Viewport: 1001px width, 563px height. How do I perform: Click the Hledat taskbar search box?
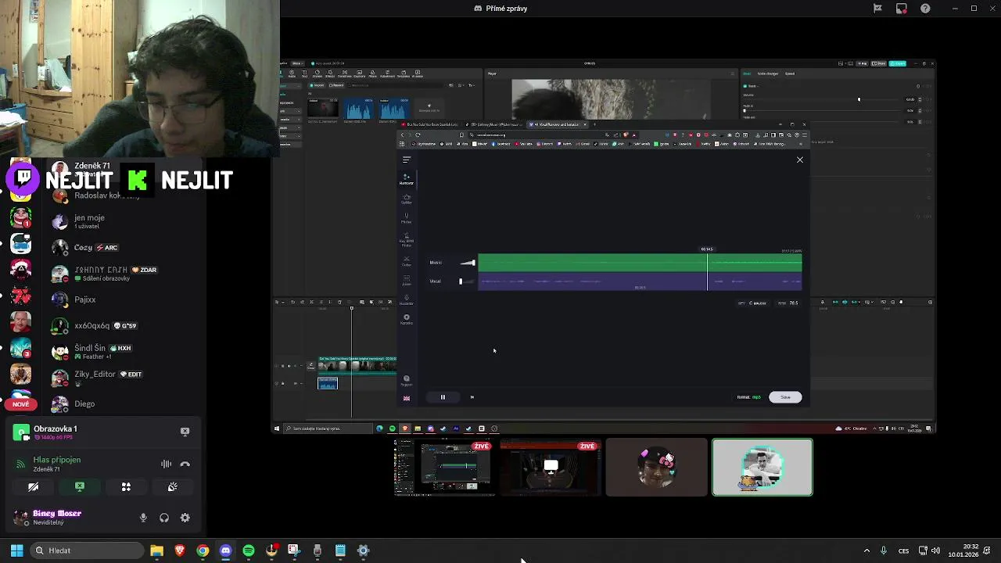(85, 550)
